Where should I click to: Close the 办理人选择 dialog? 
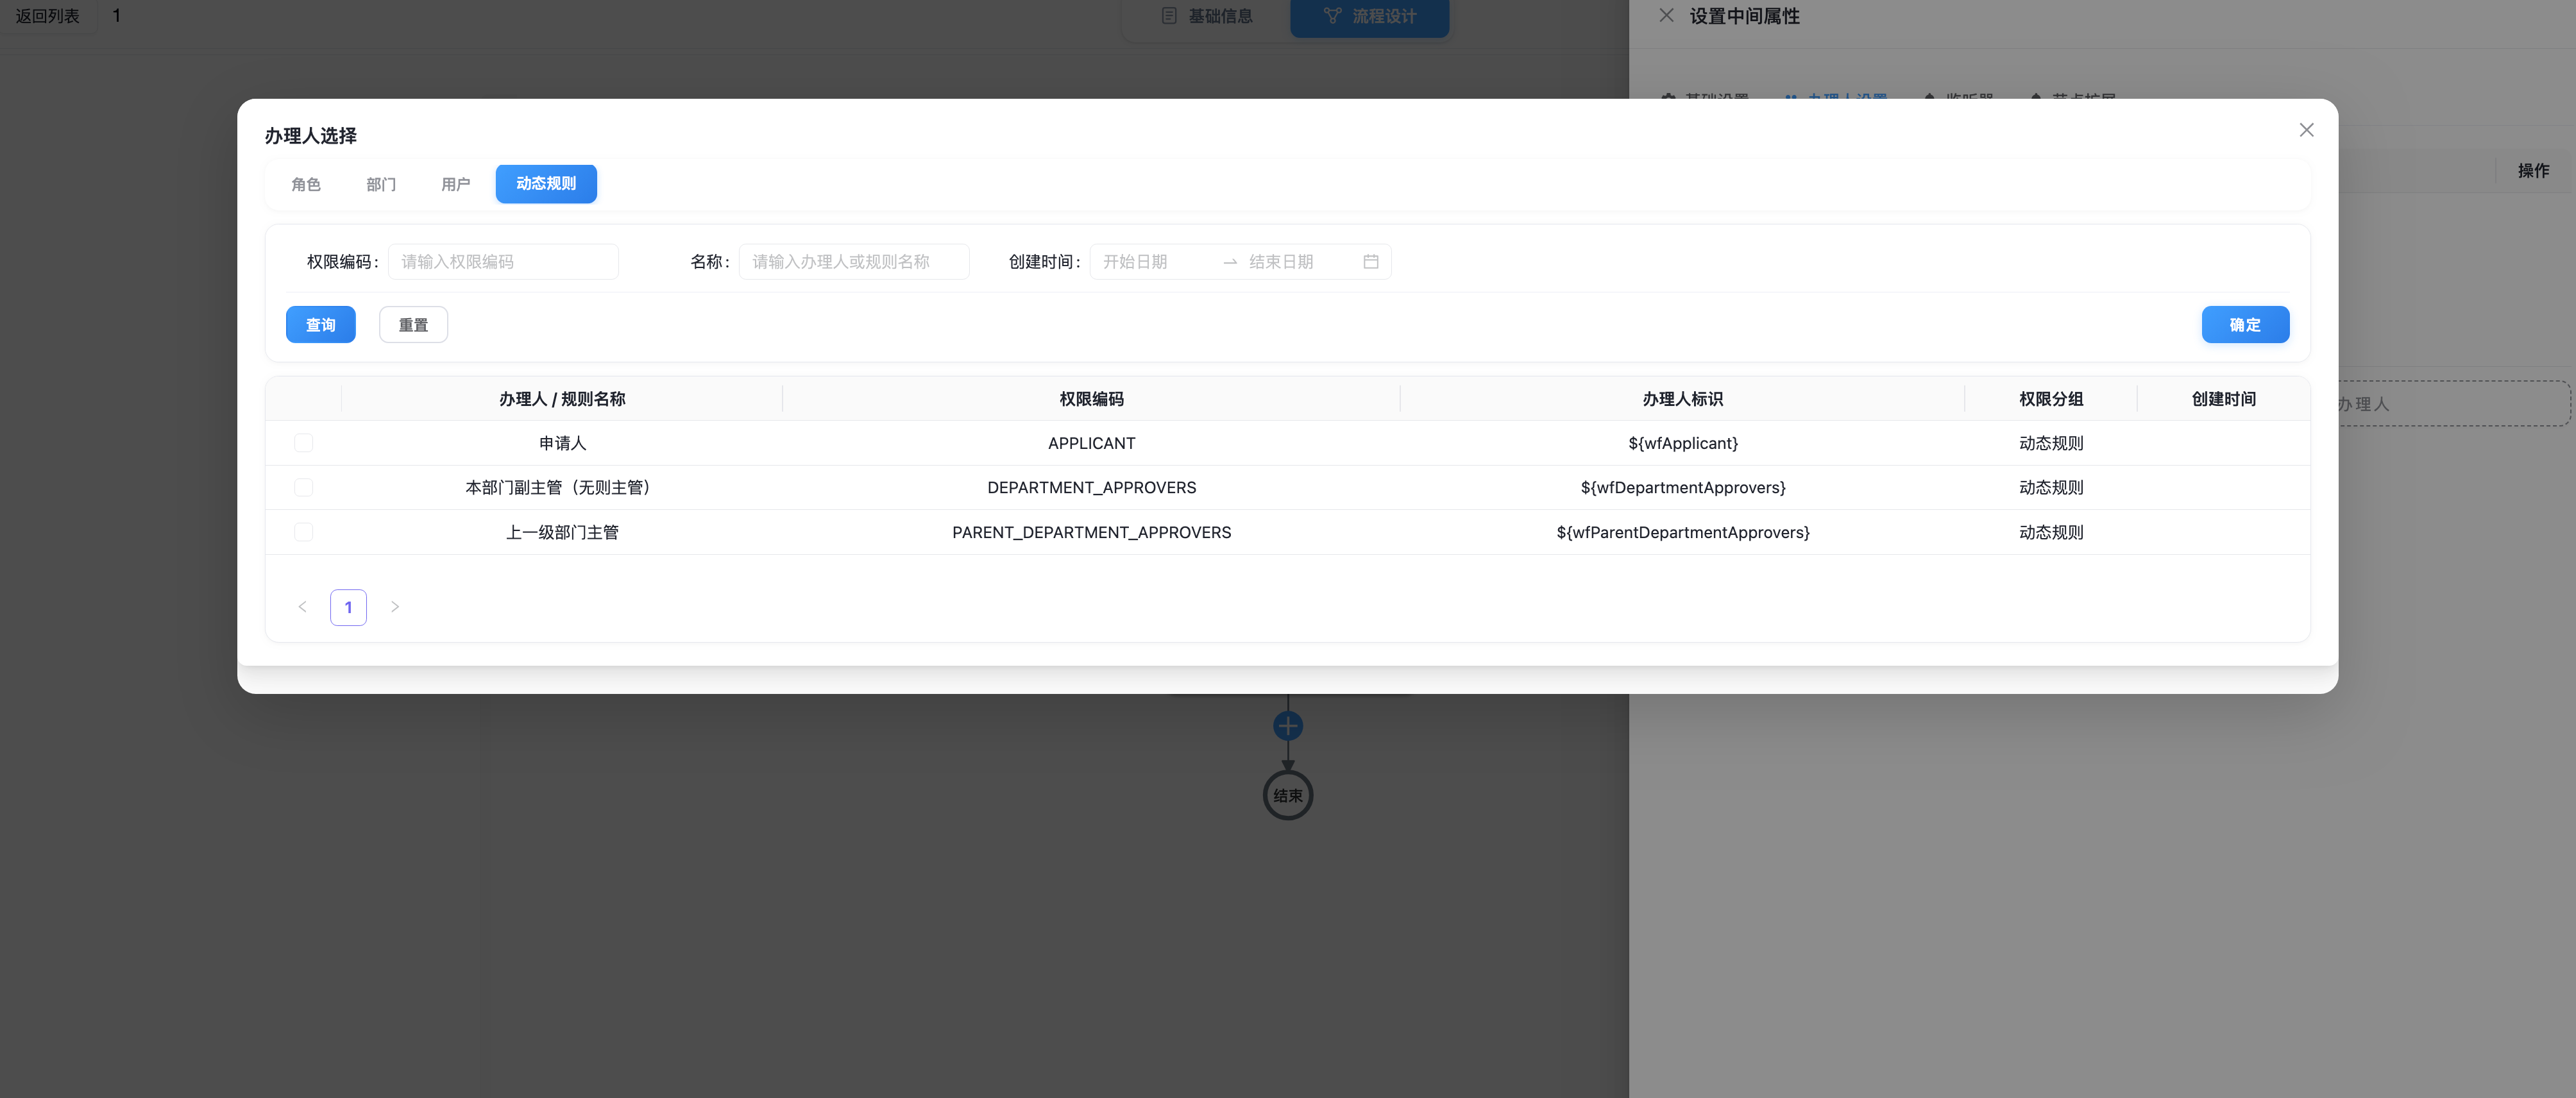2306,130
